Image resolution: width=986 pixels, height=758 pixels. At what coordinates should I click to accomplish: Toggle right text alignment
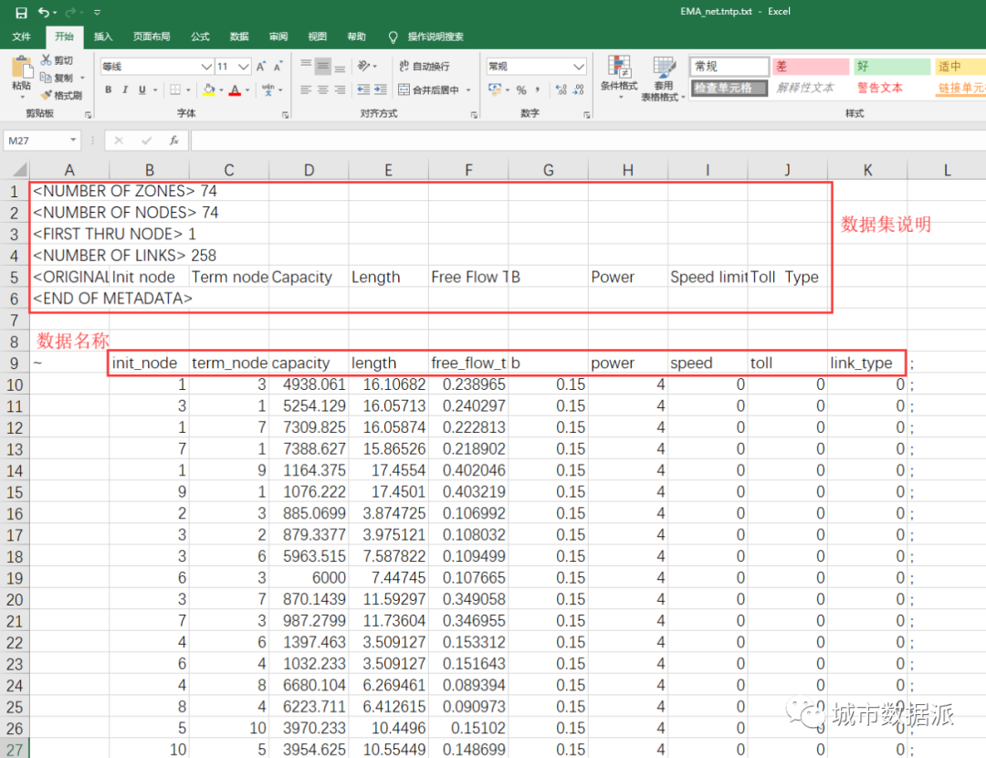pyautogui.click(x=340, y=89)
